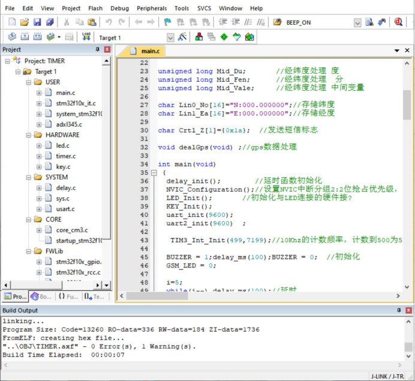Screen dimensions: 415x381
Task: Open the Pack Installer icon
Action: tap(249, 37)
